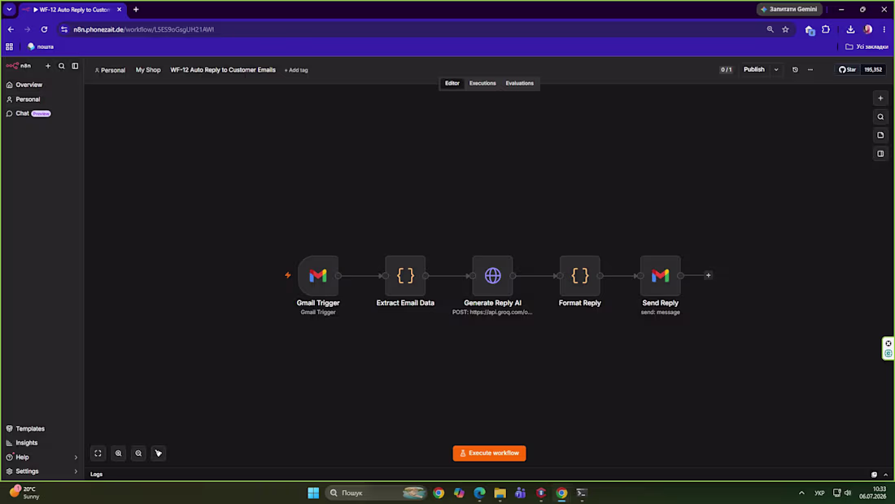
Task: Open the sidebar search icon
Action: (x=62, y=66)
